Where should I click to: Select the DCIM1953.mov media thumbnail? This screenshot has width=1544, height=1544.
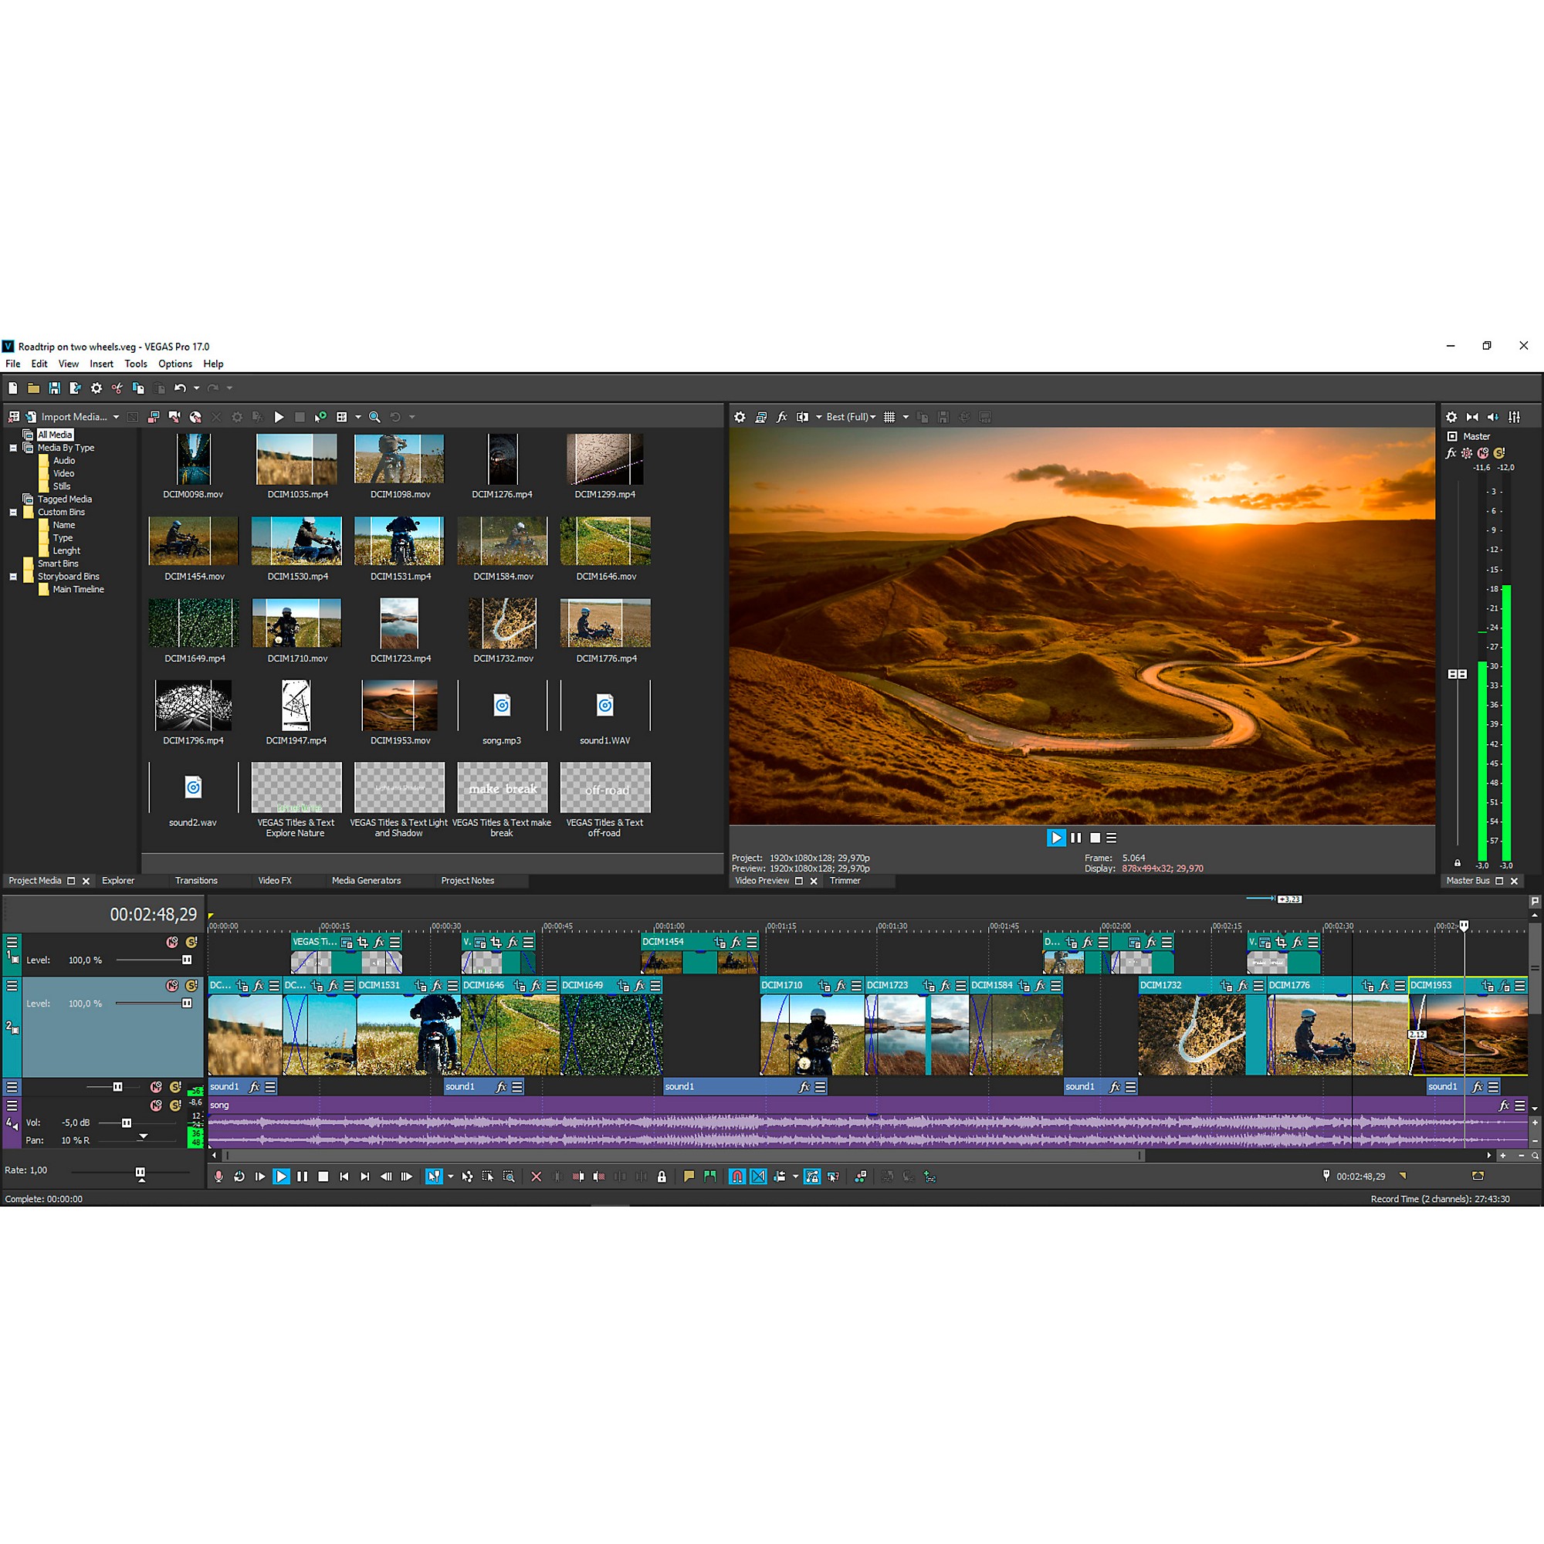(399, 706)
